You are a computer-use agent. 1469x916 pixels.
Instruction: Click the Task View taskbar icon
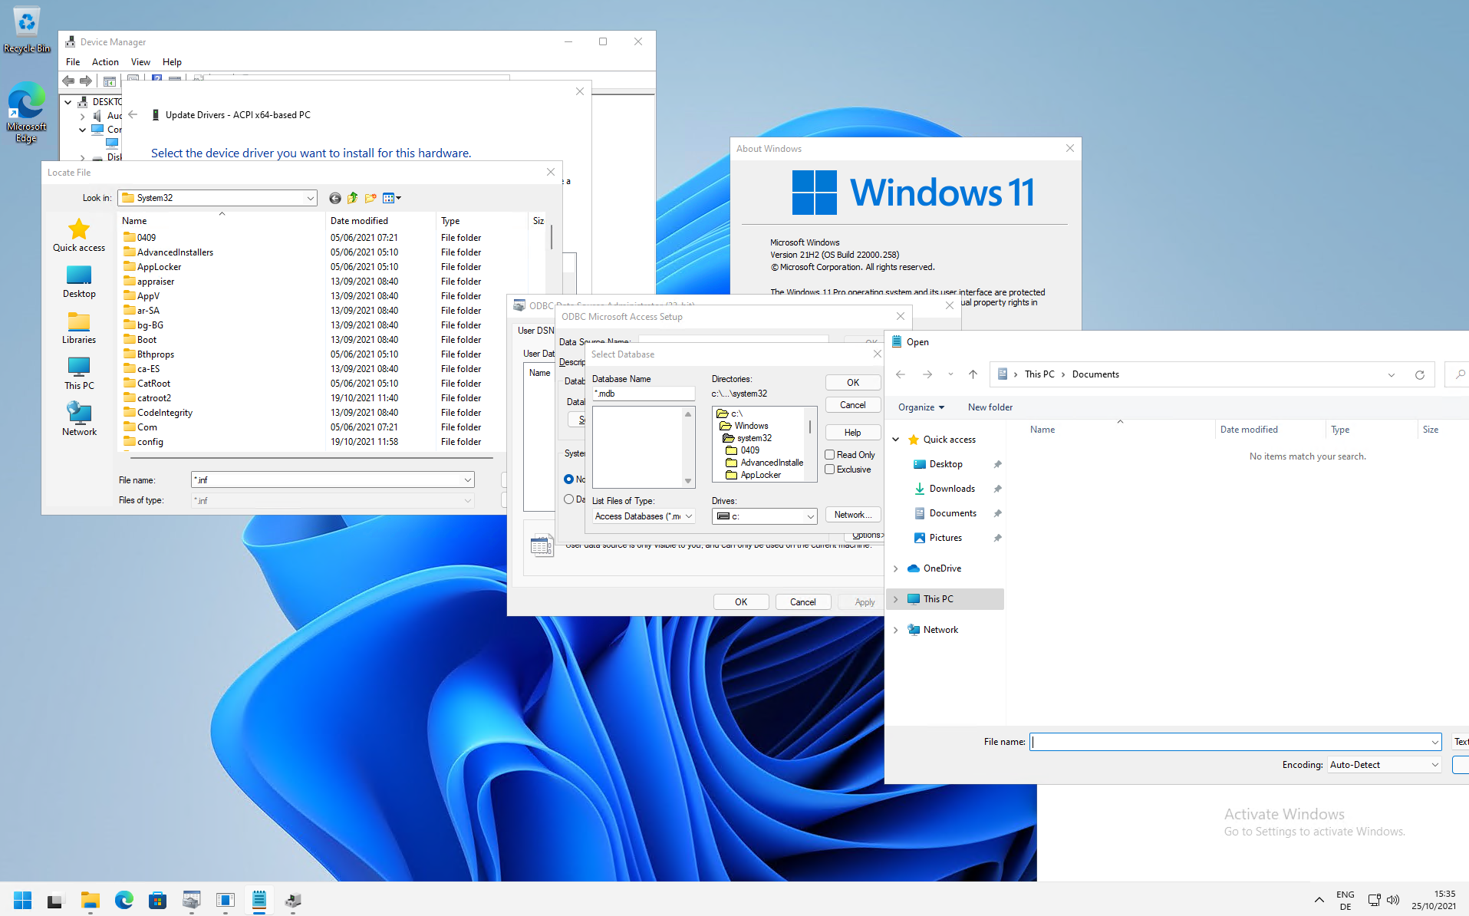point(57,900)
